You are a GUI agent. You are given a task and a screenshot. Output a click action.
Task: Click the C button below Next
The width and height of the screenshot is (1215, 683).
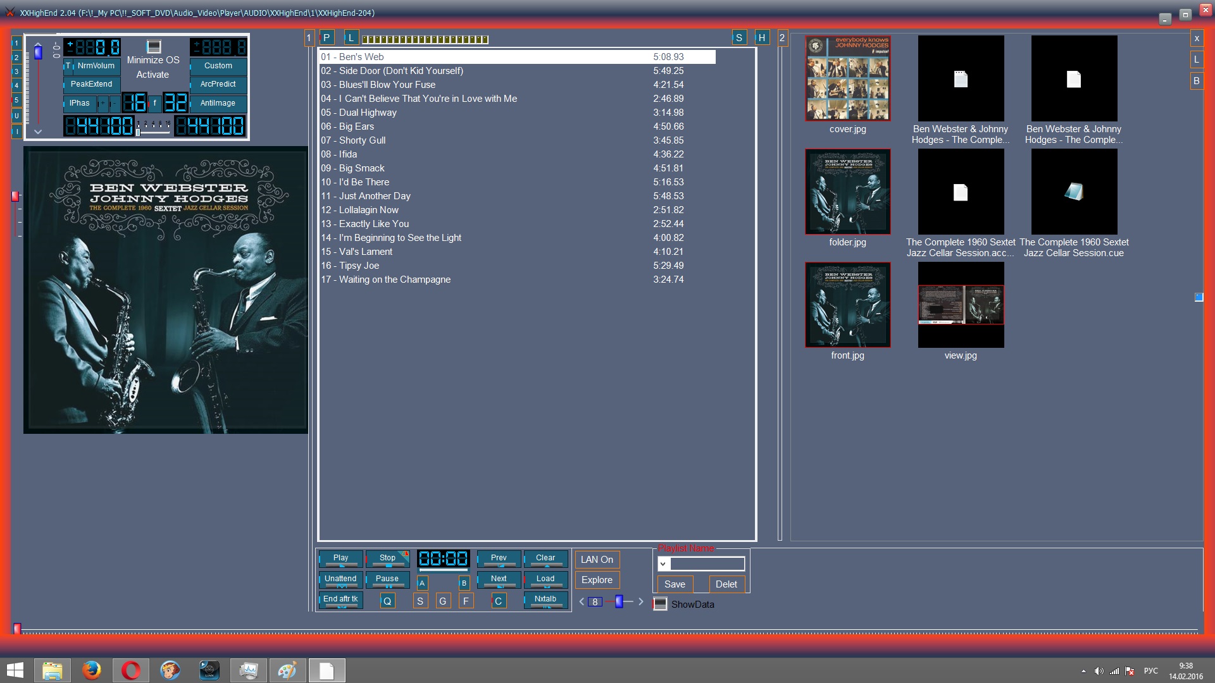click(499, 601)
